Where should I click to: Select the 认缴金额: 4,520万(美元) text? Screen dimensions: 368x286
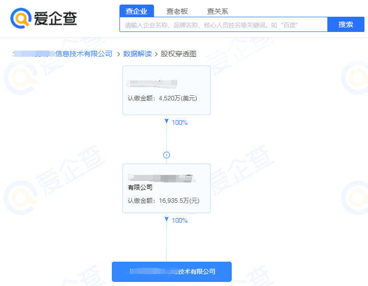coord(163,98)
